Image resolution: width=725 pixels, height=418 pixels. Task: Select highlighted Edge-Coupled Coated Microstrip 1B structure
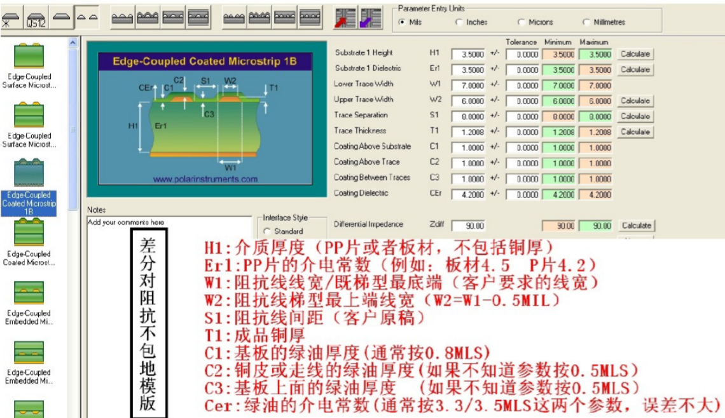29,187
